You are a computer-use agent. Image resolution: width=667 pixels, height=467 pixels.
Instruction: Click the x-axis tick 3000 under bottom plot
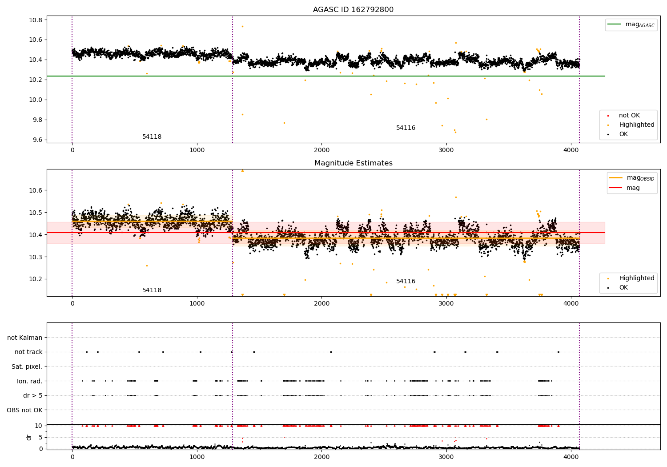tap(446, 457)
